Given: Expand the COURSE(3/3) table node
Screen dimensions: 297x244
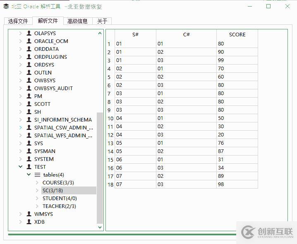Looking at the screenshot, I should click(x=37, y=183).
